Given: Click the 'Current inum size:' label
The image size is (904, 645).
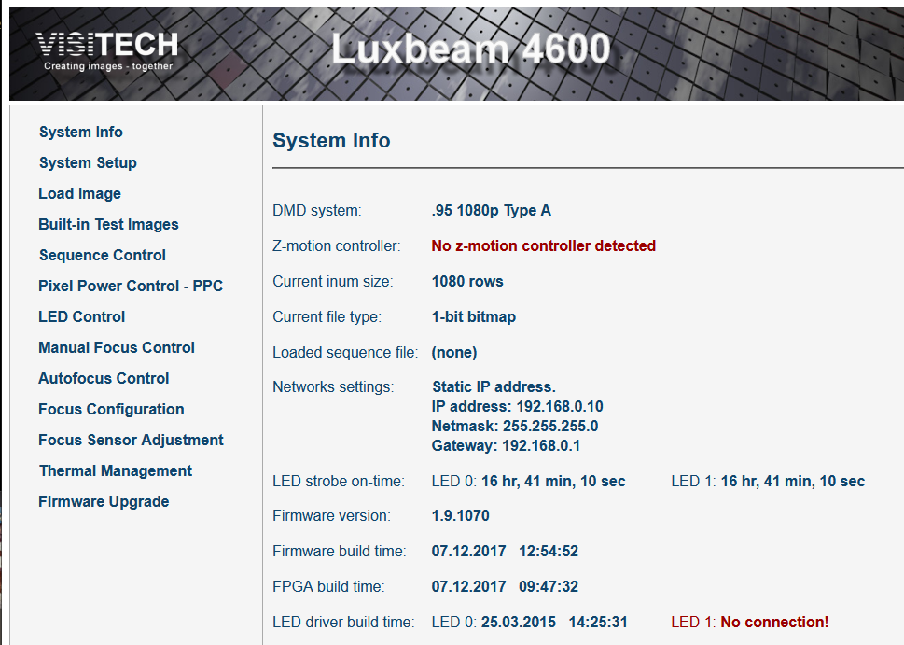Looking at the screenshot, I should [333, 282].
